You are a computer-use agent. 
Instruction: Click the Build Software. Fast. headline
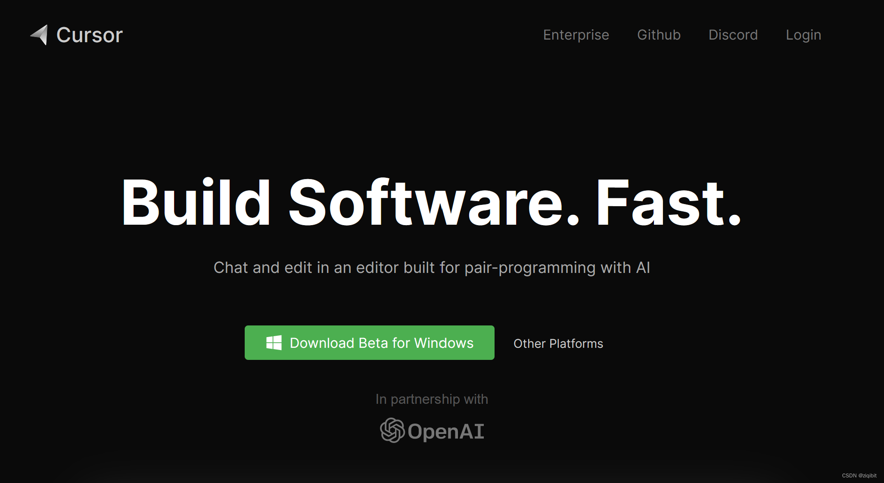(431, 202)
